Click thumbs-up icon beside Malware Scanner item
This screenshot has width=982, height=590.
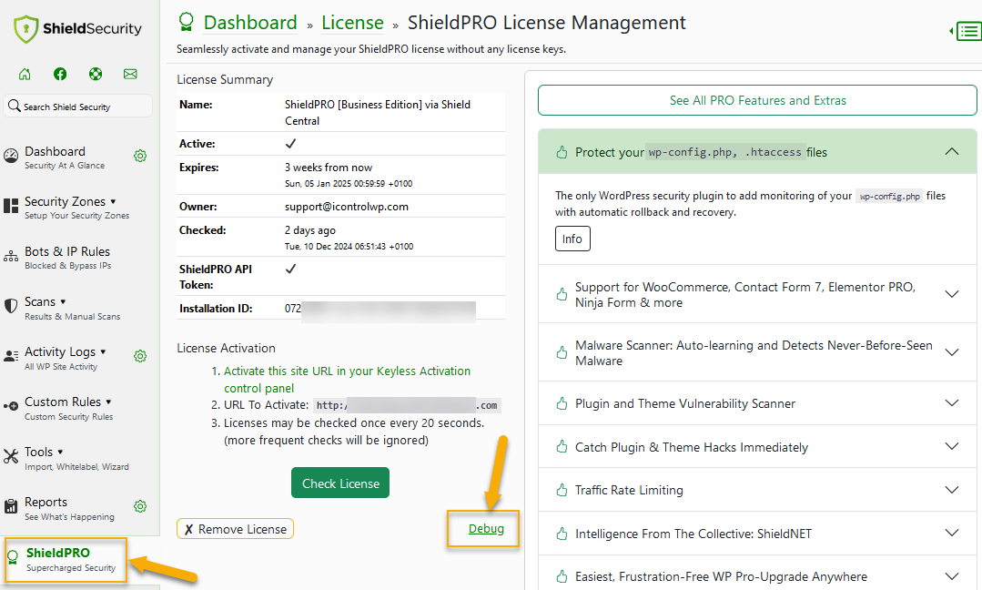pos(562,352)
